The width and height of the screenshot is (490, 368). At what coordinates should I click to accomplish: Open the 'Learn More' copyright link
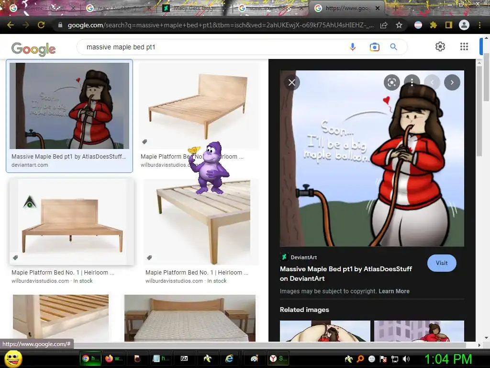coord(394,291)
